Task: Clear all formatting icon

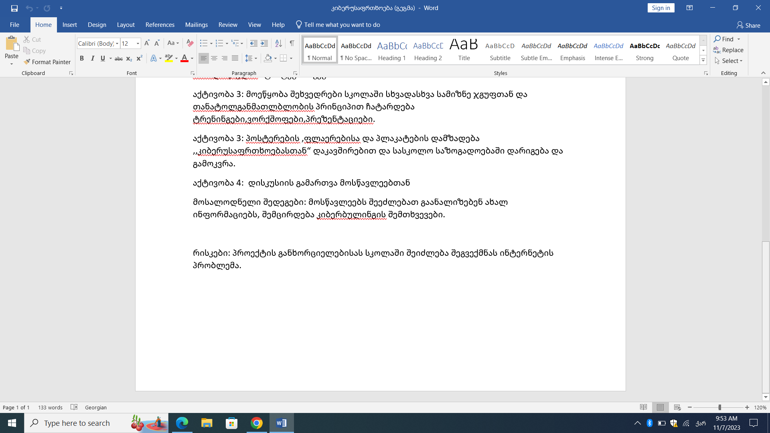Action: 190,43
